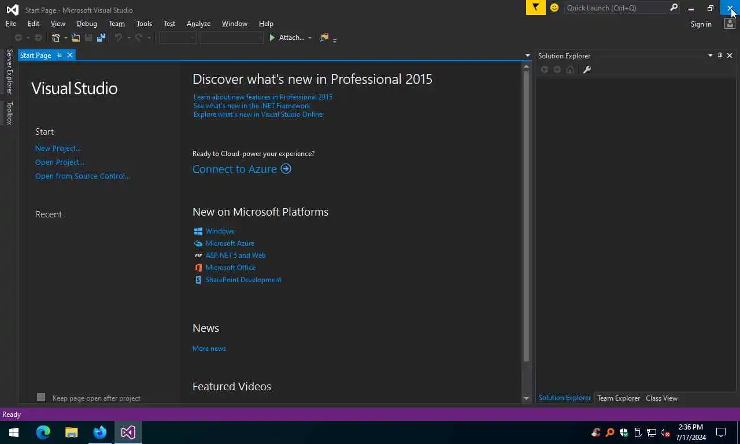Focus the Quick Launch search field

click(616, 8)
